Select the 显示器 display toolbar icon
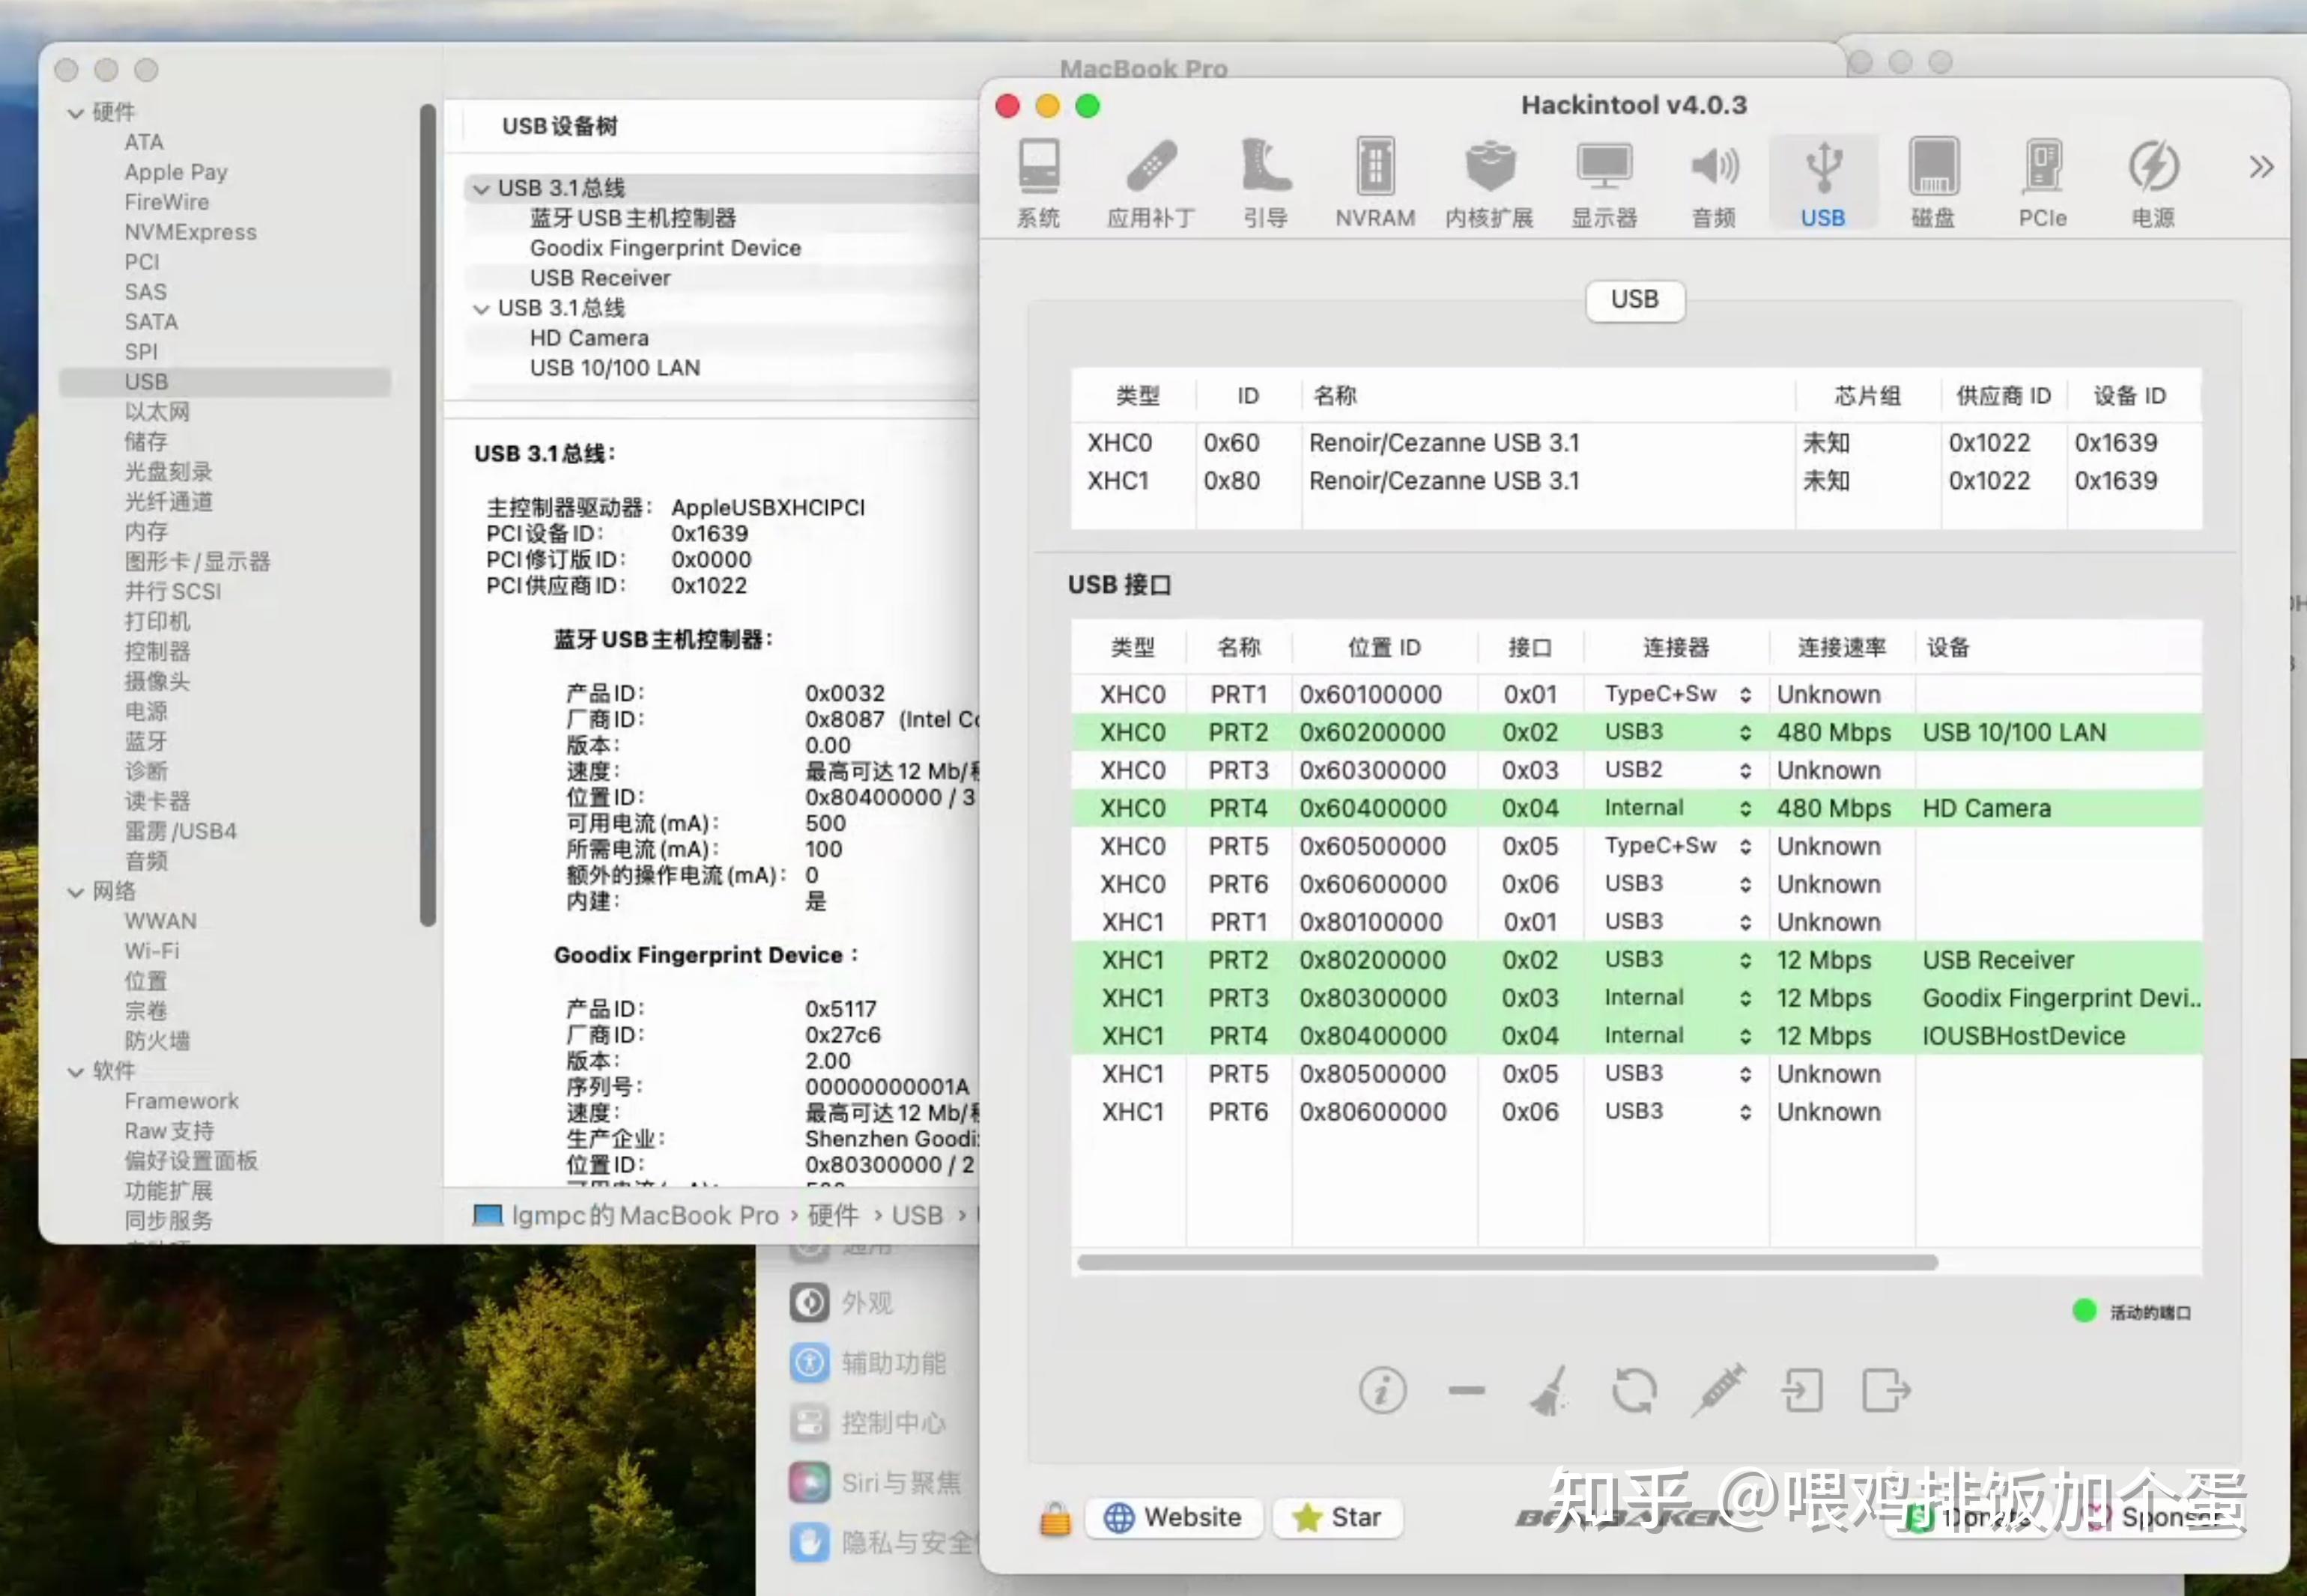 1604,184
